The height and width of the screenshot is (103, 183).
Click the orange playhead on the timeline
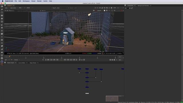click(10, 57)
